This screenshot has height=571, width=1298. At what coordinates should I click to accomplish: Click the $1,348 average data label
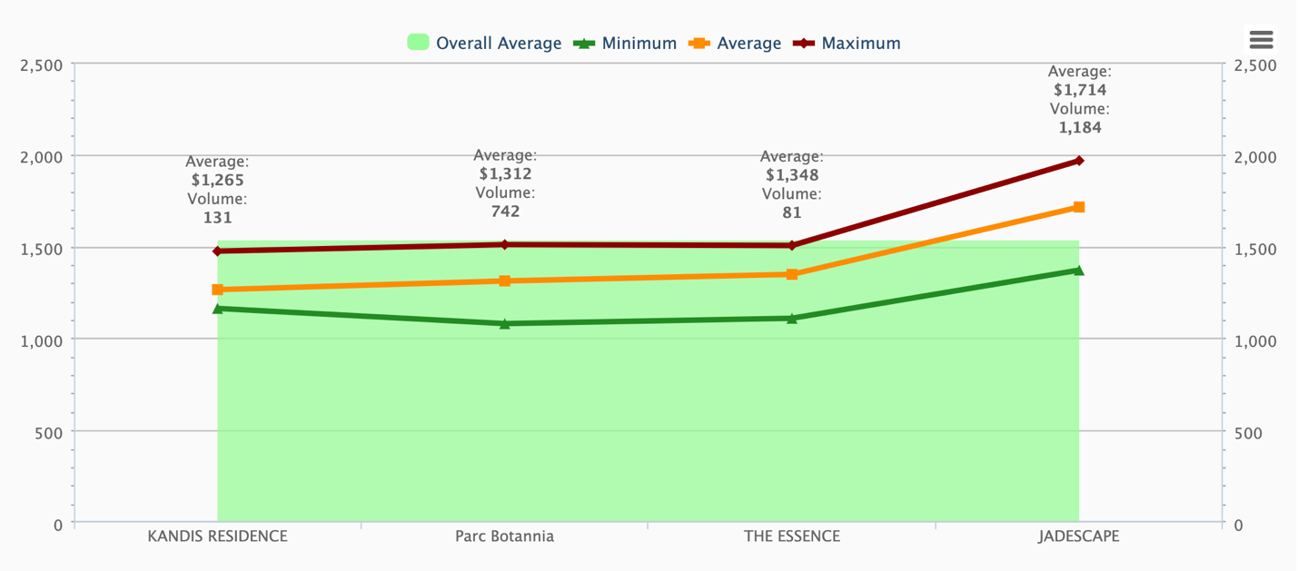point(792,174)
